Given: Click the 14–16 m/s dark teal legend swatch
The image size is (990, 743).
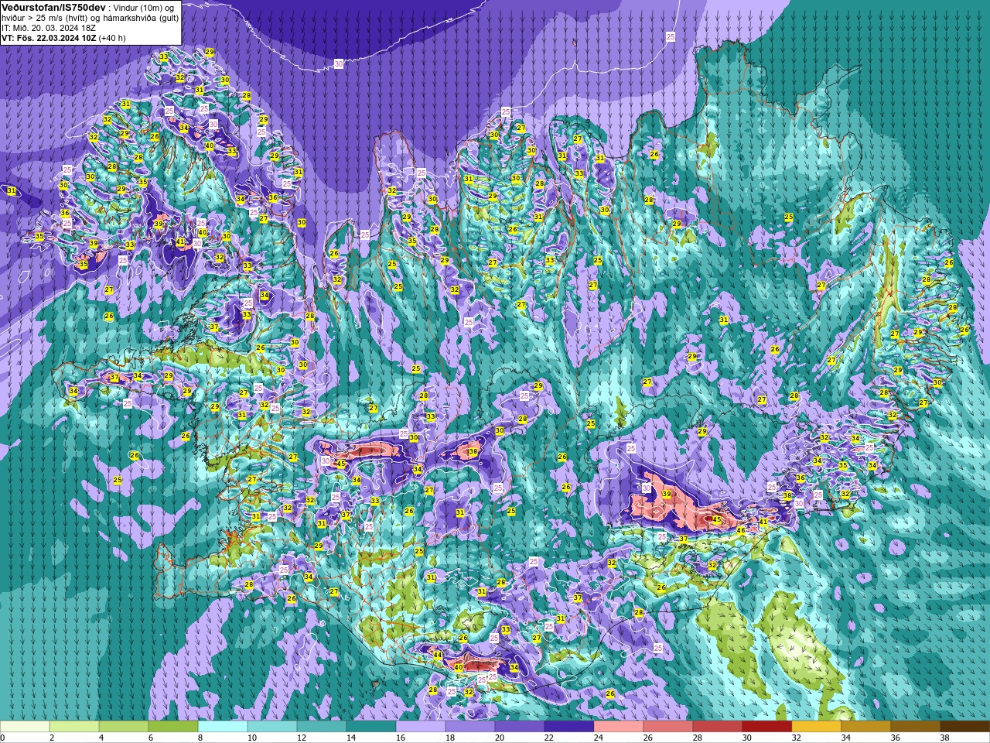Looking at the screenshot, I should click(x=371, y=727).
